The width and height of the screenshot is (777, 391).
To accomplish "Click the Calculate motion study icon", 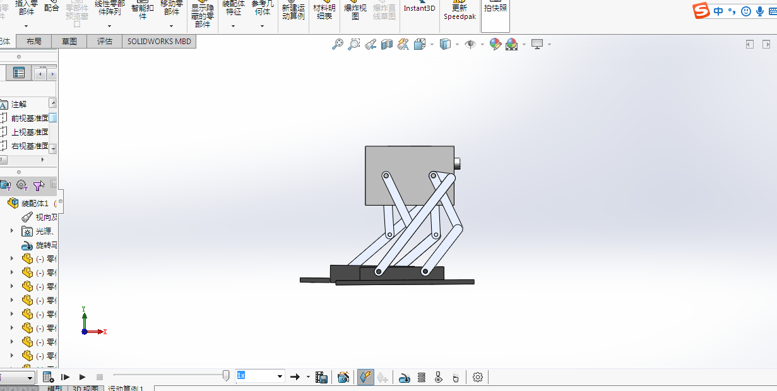I will [x=48, y=377].
